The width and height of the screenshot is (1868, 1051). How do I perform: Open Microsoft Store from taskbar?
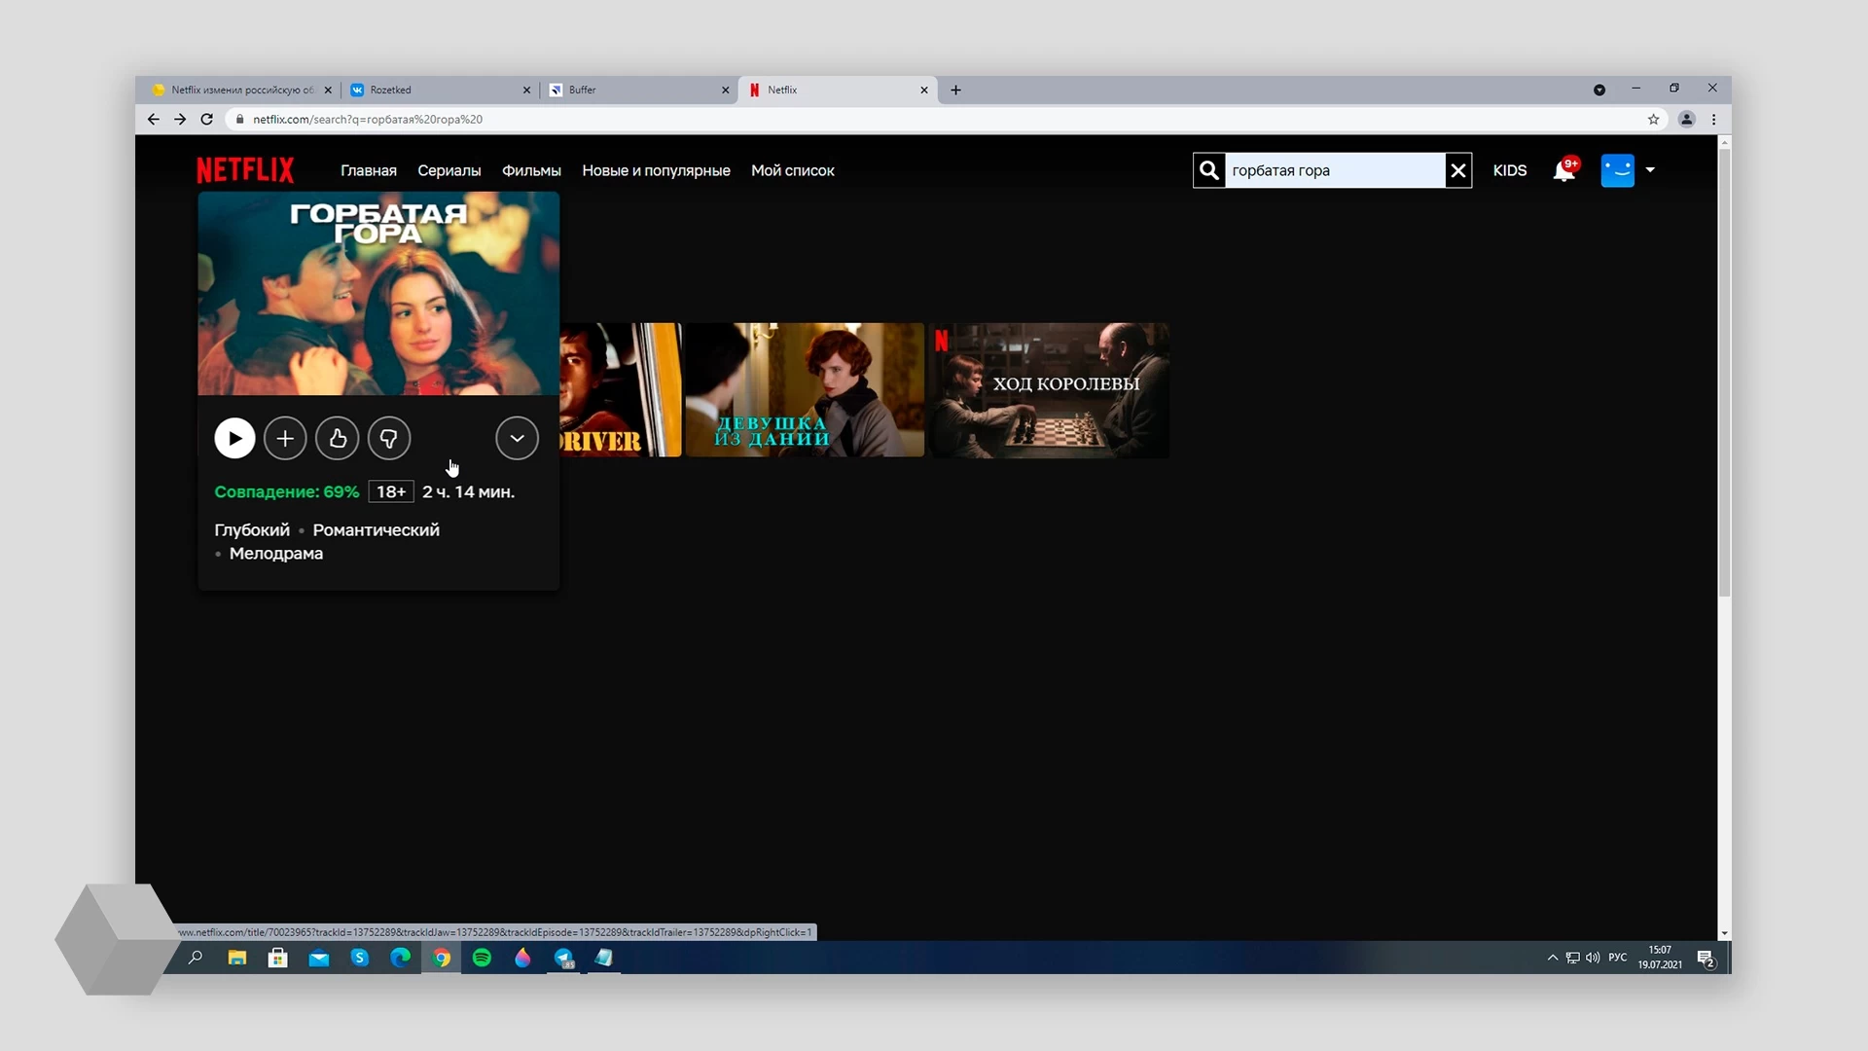click(278, 958)
